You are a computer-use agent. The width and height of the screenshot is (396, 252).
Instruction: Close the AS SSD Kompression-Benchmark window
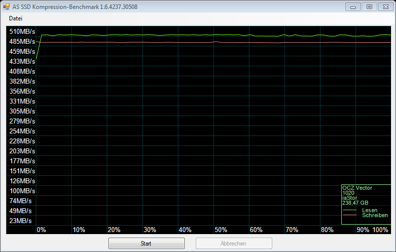pos(386,7)
